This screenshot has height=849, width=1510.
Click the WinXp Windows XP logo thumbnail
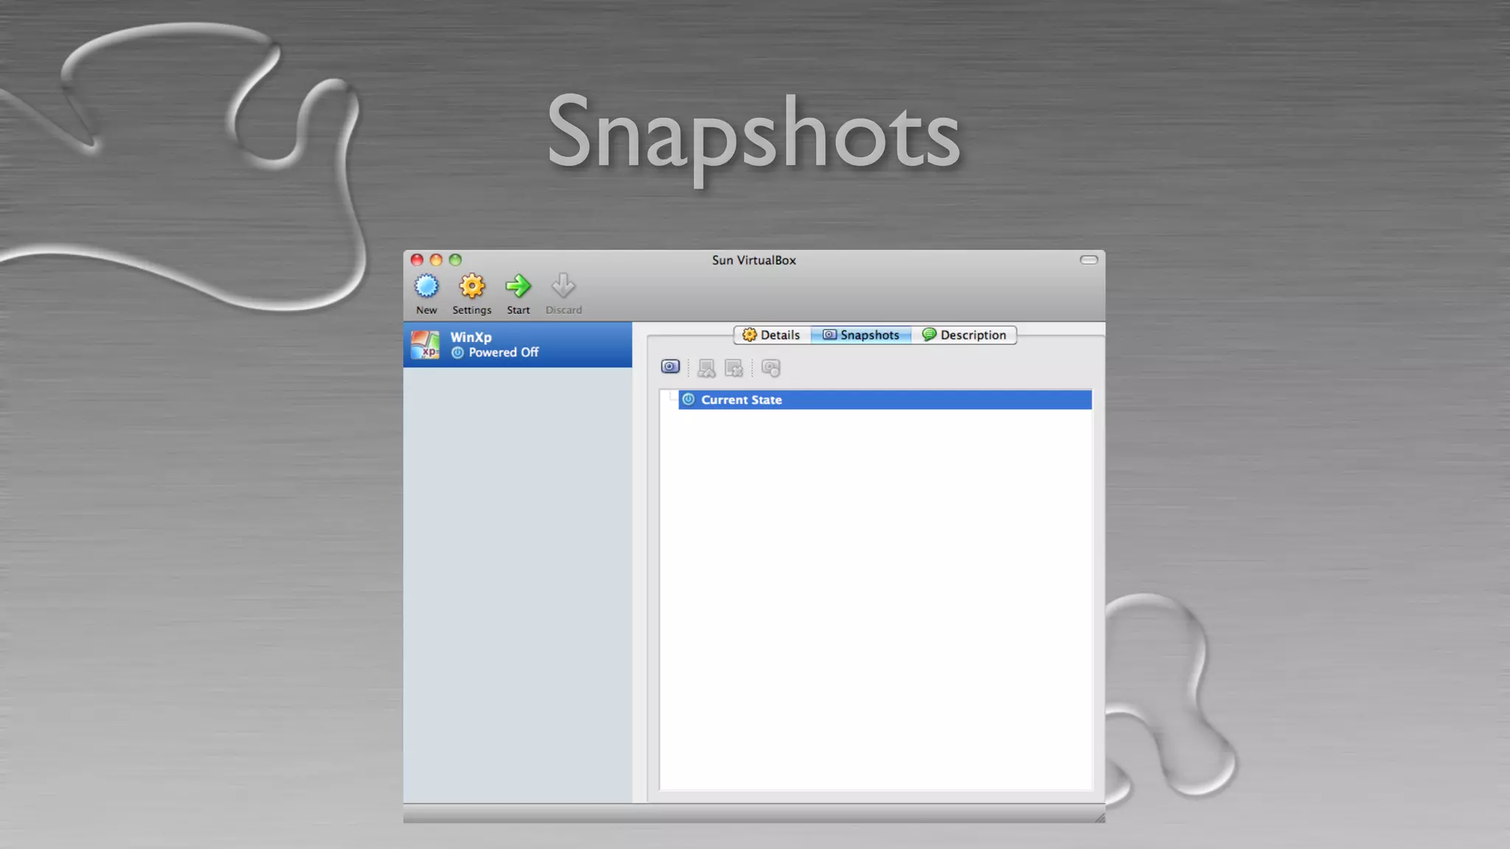pyautogui.click(x=425, y=344)
